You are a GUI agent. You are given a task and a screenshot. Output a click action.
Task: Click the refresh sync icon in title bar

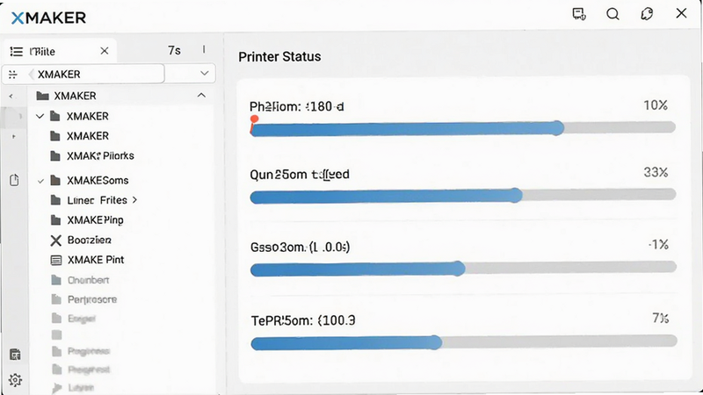pos(647,14)
